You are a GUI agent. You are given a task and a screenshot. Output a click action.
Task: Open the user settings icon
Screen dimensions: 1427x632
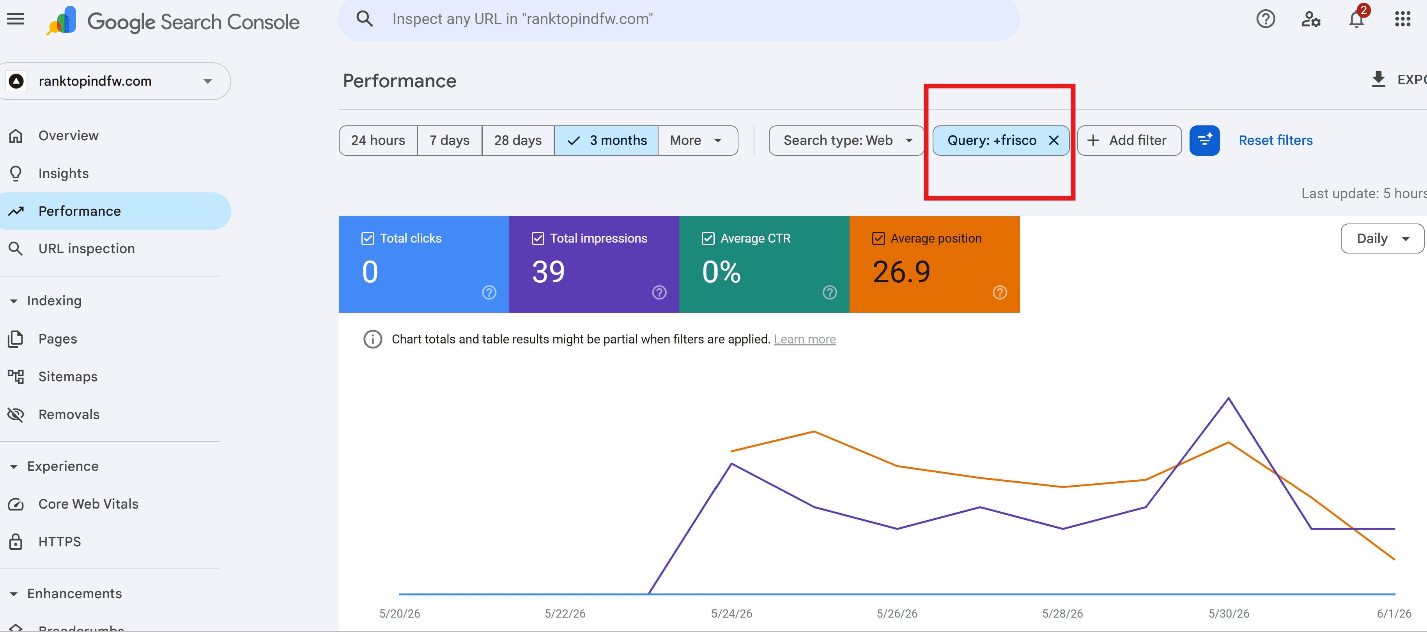click(1311, 19)
